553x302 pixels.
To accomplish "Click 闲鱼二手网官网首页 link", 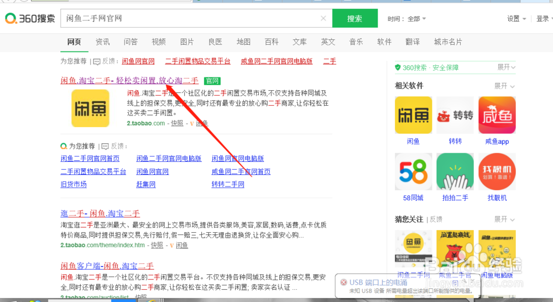I will coord(90,159).
